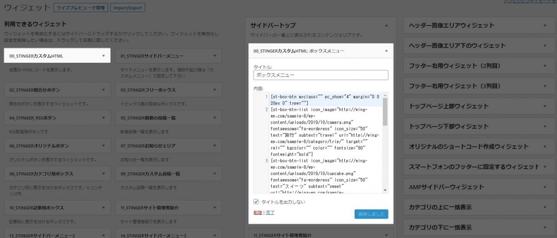Expand the 07_STINGERお知らせエリア widget

coord(168,145)
